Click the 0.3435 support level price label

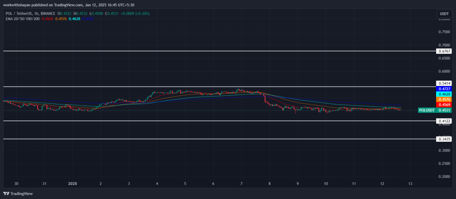point(445,139)
